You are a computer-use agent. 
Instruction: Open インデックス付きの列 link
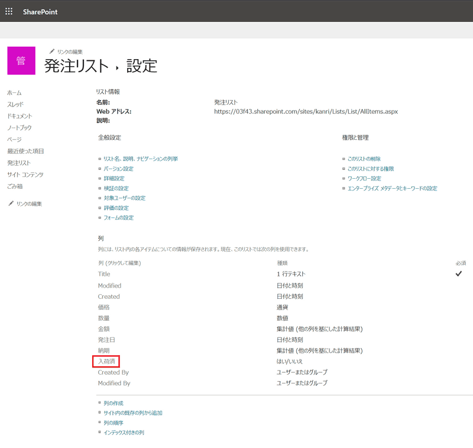pos(124,433)
